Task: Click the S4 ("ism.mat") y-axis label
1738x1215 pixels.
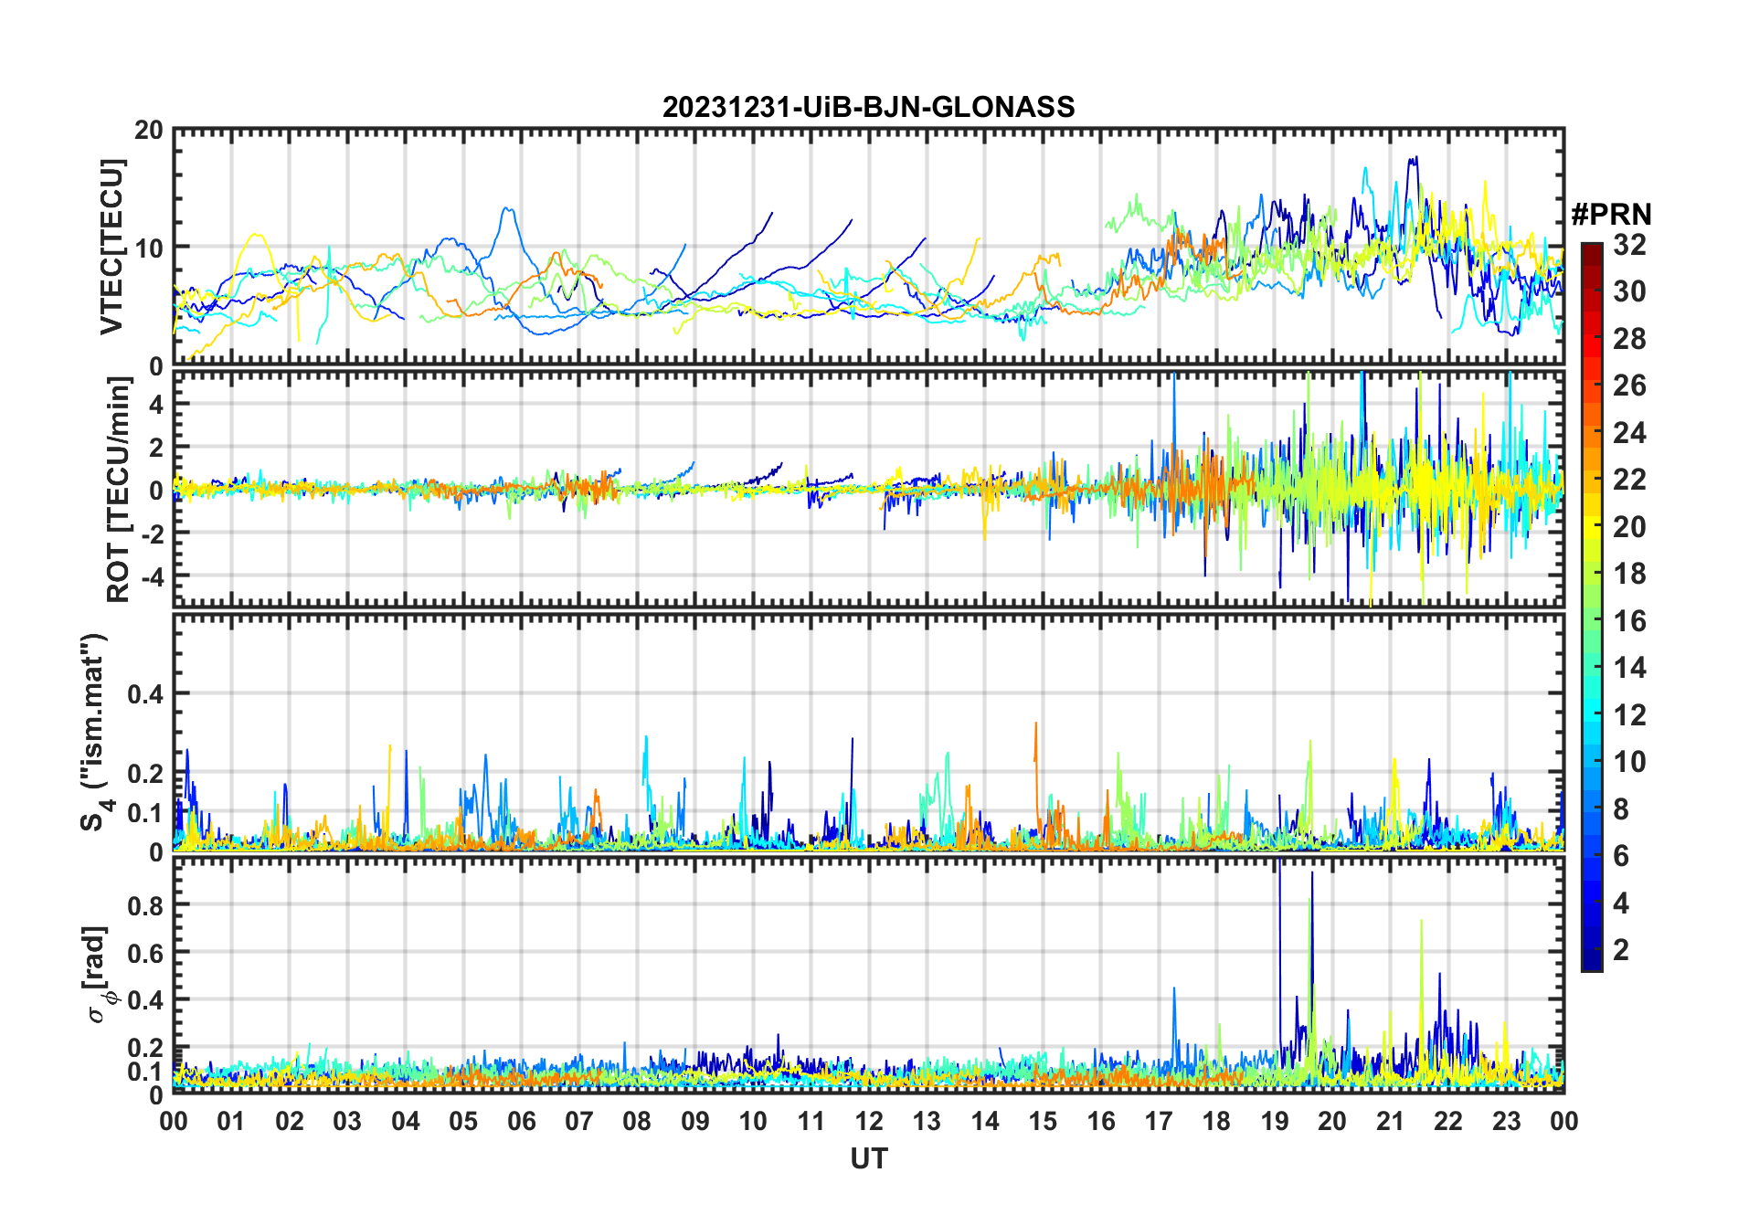Action: coord(95,732)
